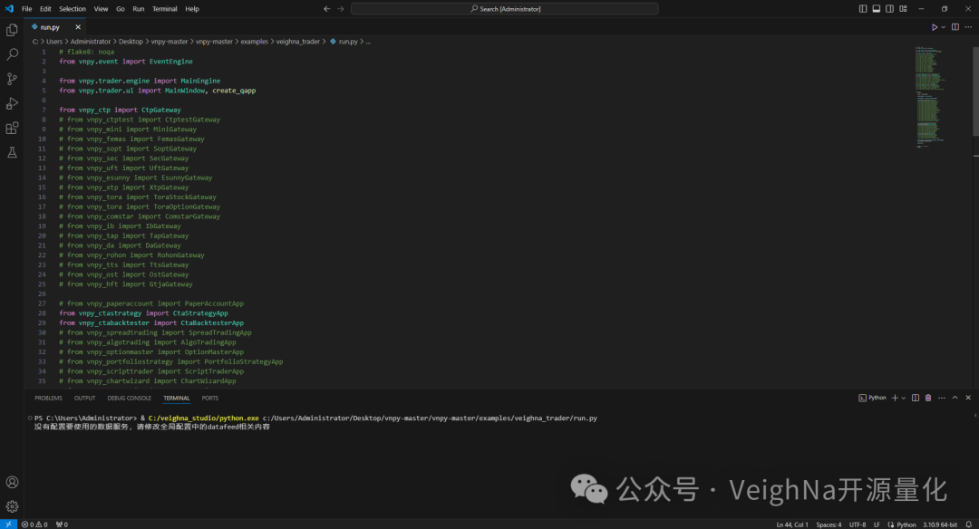Screen dimensions: 979x529
Task: Toggle the bottom panel visibility
Action: [x=876, y=8]
